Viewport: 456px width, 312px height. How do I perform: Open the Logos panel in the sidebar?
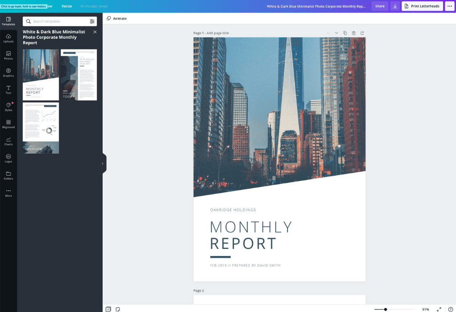tap(8, 158)
